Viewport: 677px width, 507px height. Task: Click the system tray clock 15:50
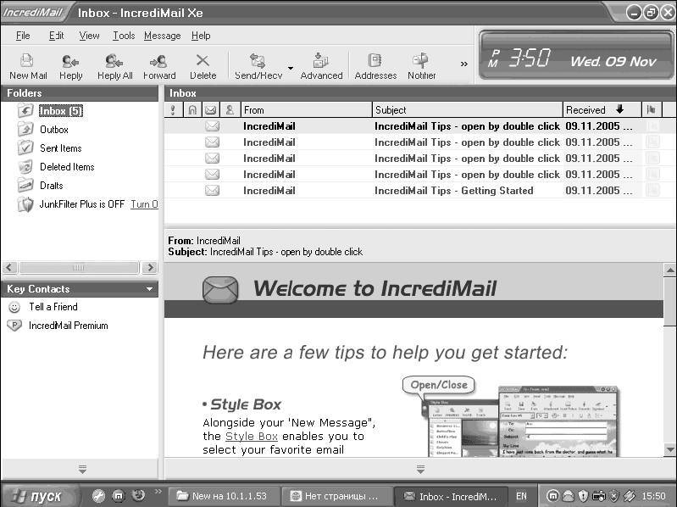[x=653, y=496]
